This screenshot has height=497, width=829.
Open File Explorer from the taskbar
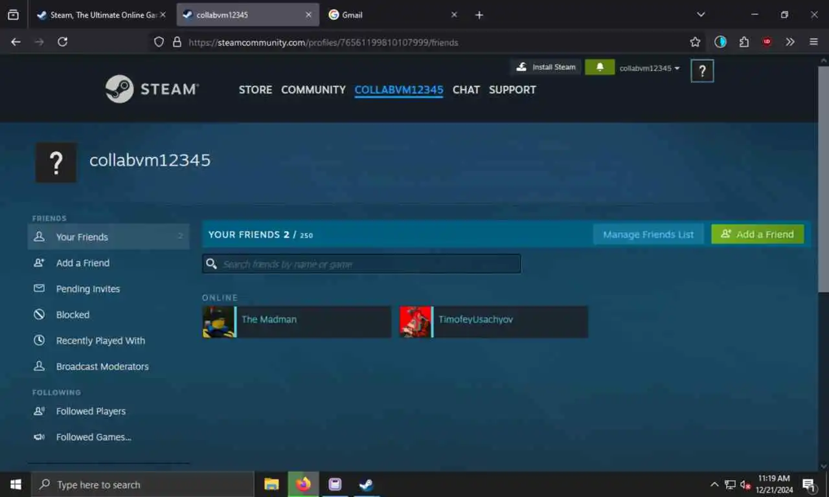coord(271,484)
